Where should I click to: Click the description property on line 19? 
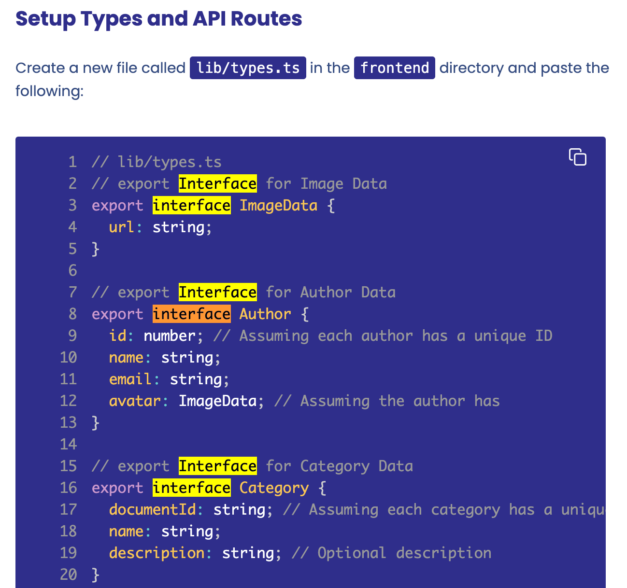coord(157,553)
